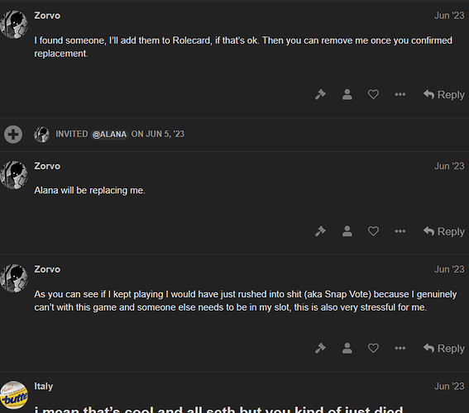Like the 'Alana will be replacing me' post

pos(373,231)
